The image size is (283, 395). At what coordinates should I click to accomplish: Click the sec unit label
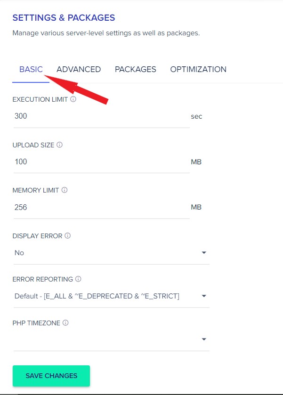pyautogui.click(x=196, y=116)
